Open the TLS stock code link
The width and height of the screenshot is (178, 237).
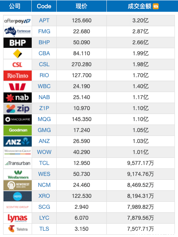(44, 229)
